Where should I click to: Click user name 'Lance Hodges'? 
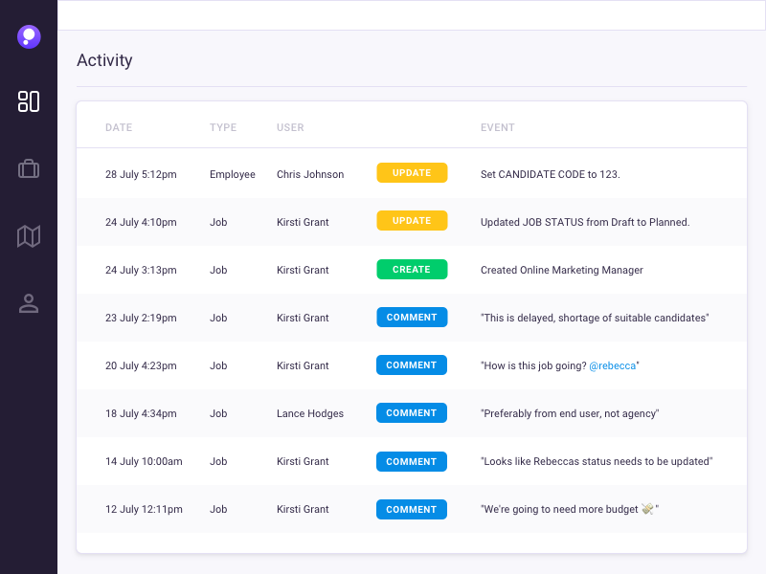310,413
